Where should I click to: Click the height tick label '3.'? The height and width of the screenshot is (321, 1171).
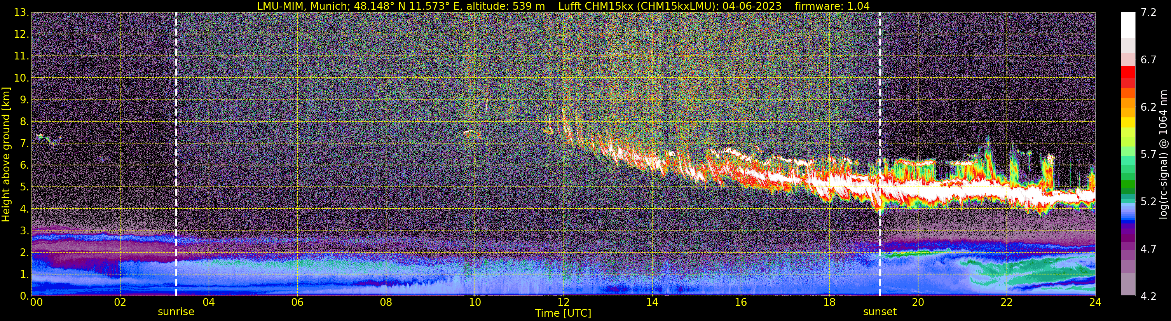tap(24, 230)
